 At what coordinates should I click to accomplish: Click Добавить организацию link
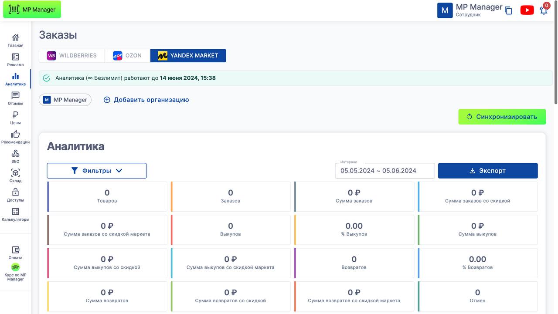click(x=146, y=100)
